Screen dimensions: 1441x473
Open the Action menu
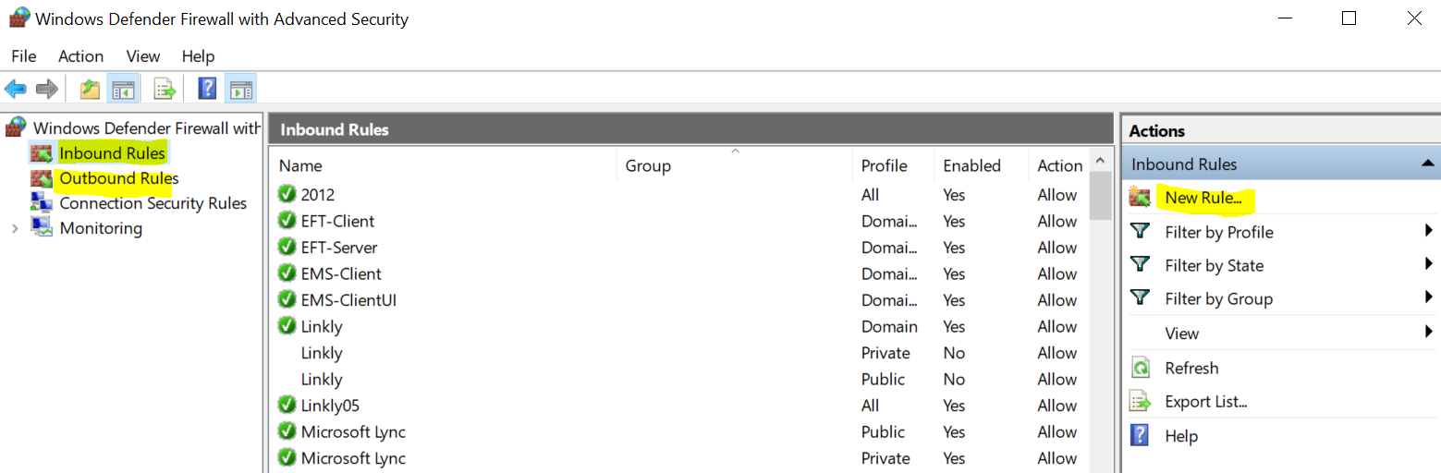(81, 56)
